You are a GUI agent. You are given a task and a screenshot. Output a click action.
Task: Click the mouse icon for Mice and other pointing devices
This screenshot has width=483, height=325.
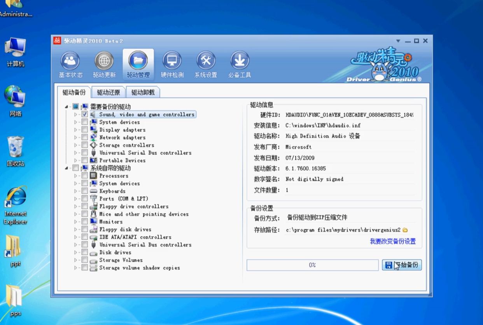pyautogui.click(x=93, y=214)
